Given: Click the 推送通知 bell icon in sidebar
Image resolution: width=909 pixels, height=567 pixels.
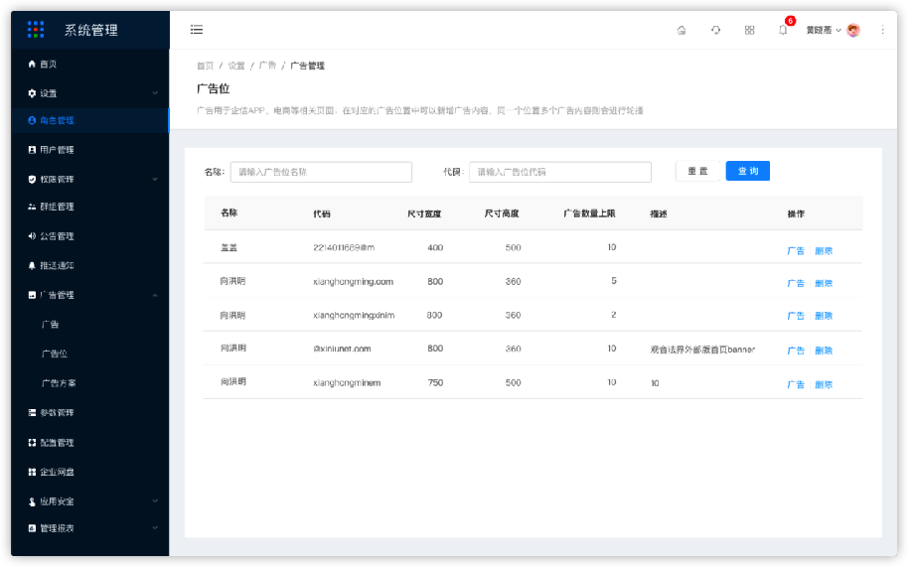Looking at the screenshot, I should 32,265.
